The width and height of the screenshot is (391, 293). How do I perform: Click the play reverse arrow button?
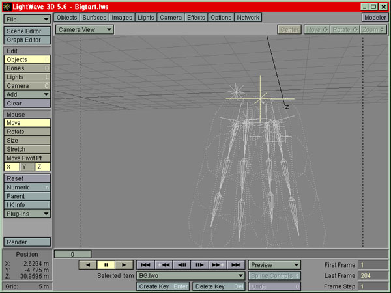pyautogui.click(x=87, y=265)
